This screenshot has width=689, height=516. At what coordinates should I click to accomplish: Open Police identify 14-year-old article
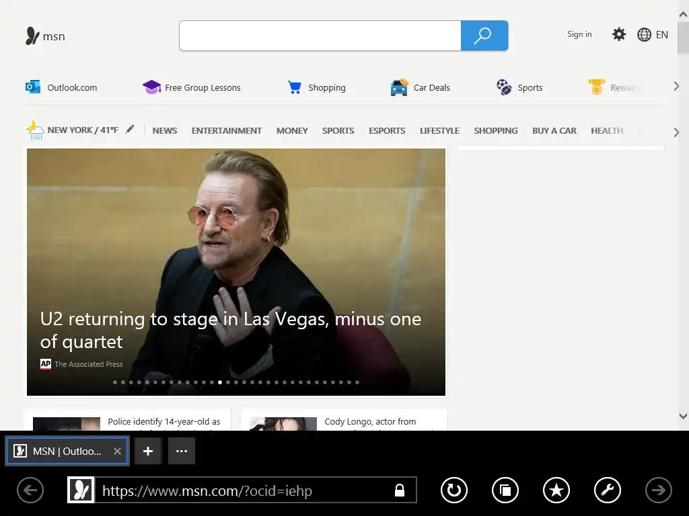(164, 422)
